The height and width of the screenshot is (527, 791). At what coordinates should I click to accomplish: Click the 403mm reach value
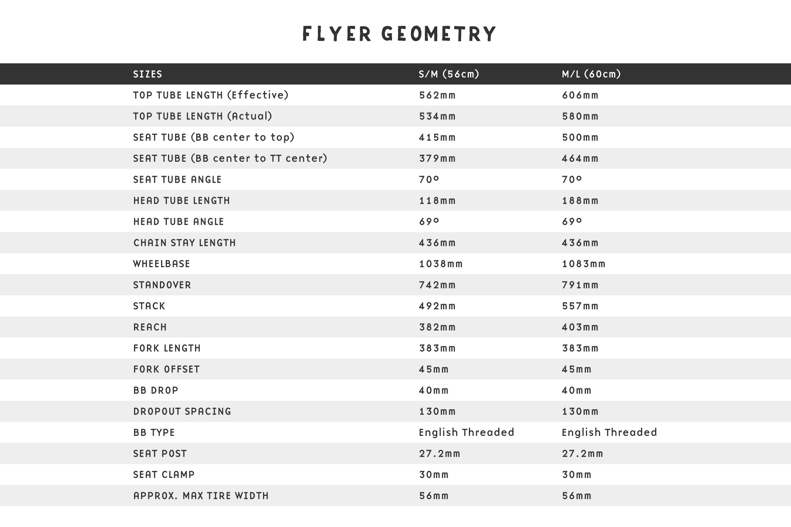(x=580, y=327)
